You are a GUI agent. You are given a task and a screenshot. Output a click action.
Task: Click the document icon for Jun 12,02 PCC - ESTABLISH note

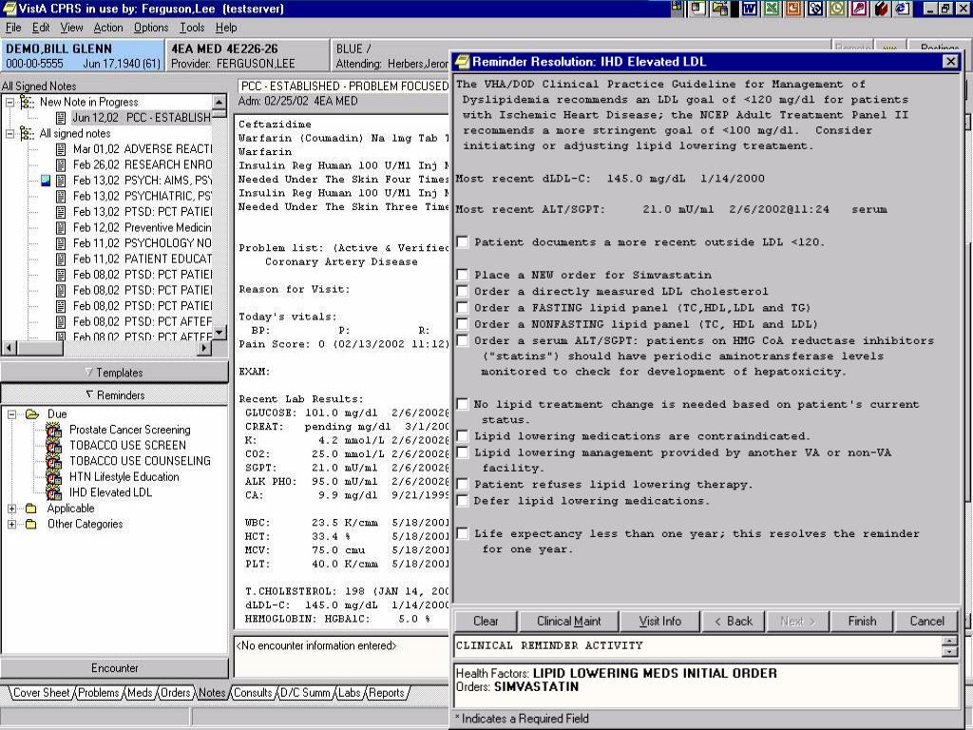[x=61, y=117]
